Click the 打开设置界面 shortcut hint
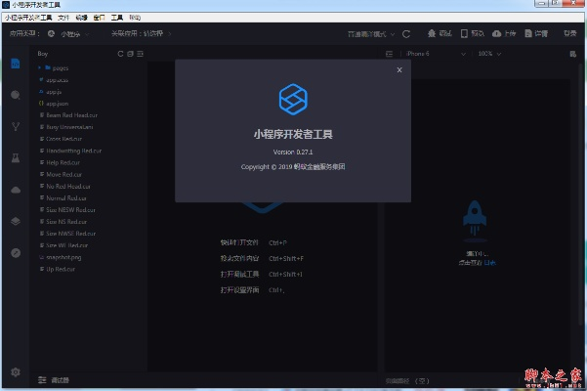This screenshot has height=391, width=587. point(239,290)
